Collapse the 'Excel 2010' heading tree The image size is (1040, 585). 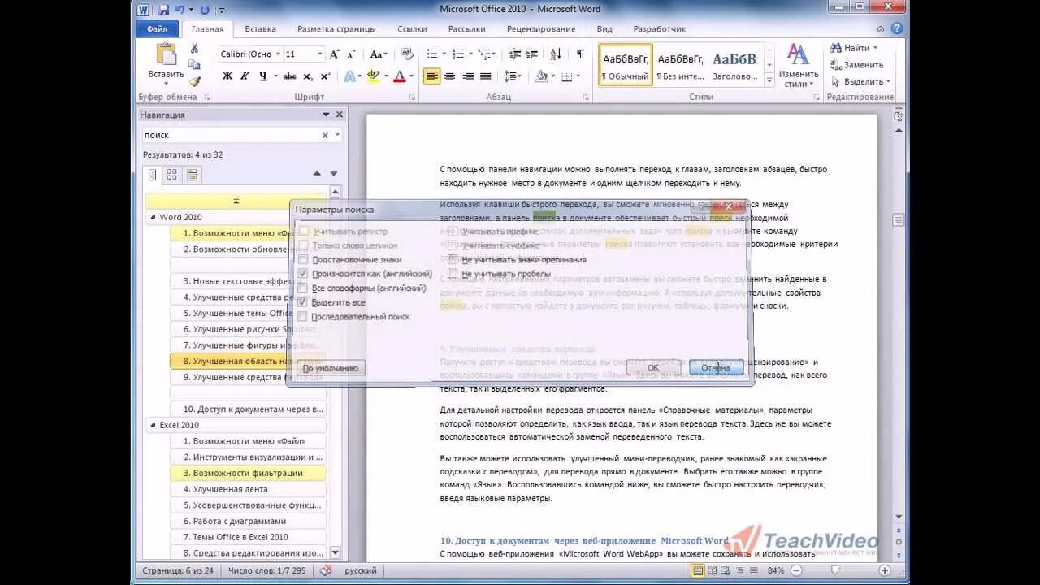[x=153, y=425]
